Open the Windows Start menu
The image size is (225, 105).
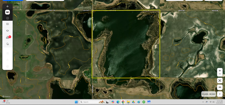[x=76, y=102]
